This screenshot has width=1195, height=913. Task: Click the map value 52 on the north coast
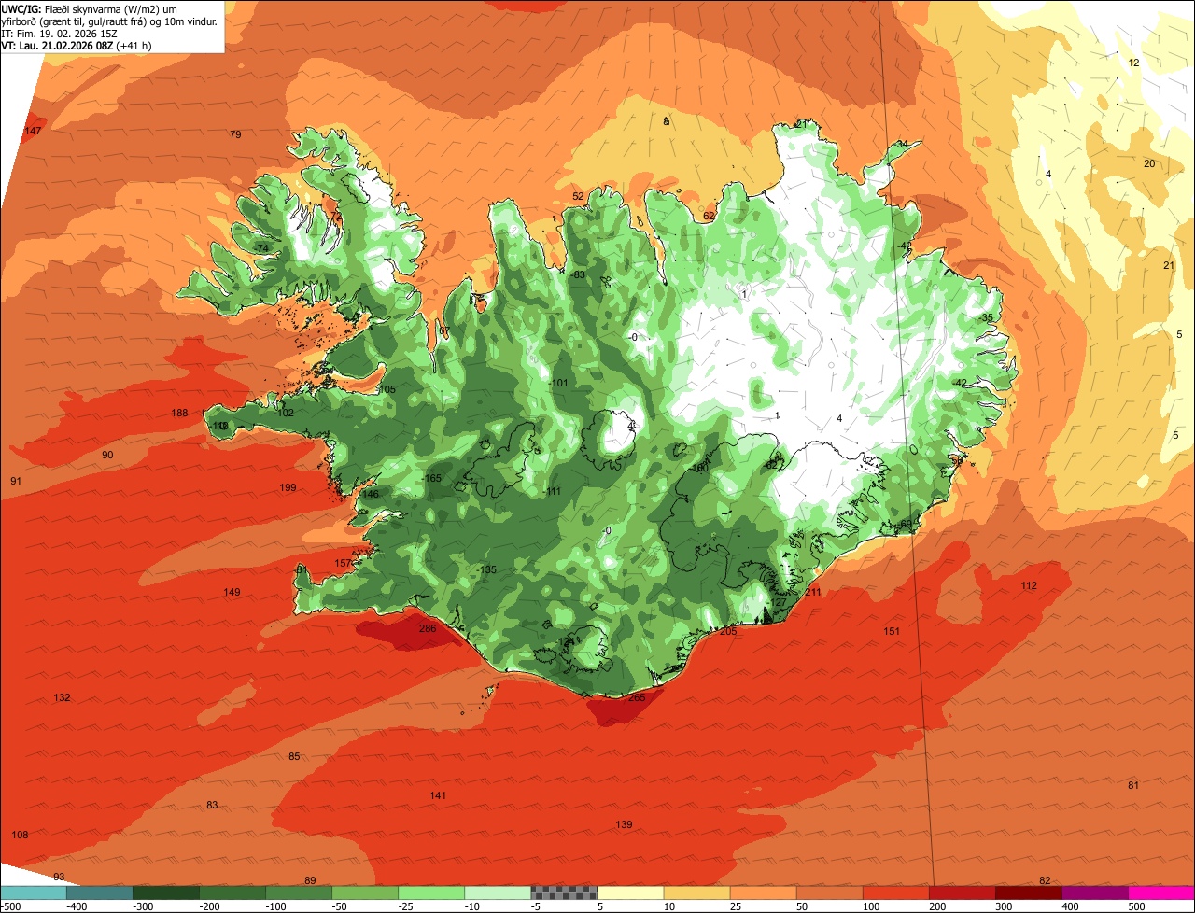(x=578, y=196)
